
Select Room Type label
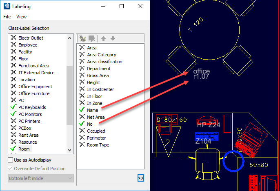point(98,145)
